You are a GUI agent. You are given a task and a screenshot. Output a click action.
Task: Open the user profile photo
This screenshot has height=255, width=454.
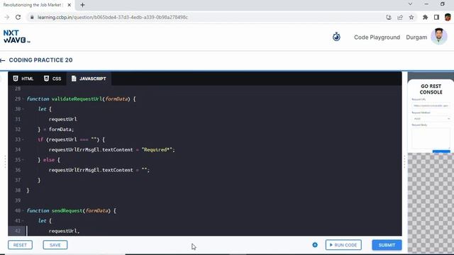tap(439, 37)
